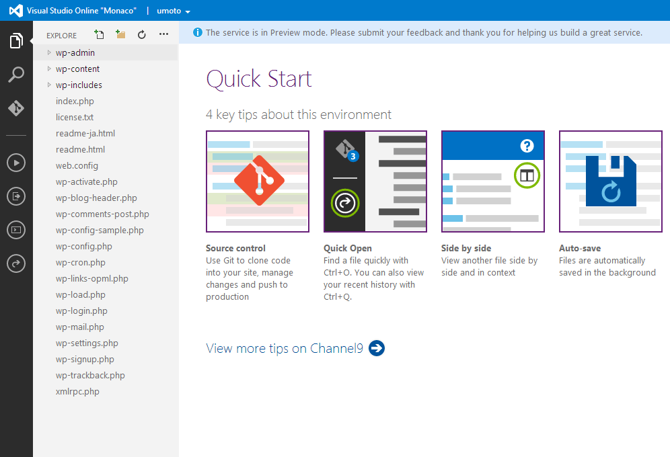Open wp-cron.php file
670x457 pixels.
point(80,262)
